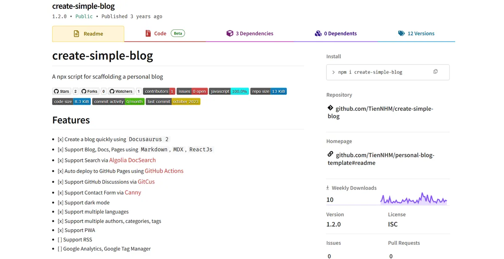This screenshot has width=504, height=259.
Task: Open the GitHub Actions link
Action: (164, 171)
